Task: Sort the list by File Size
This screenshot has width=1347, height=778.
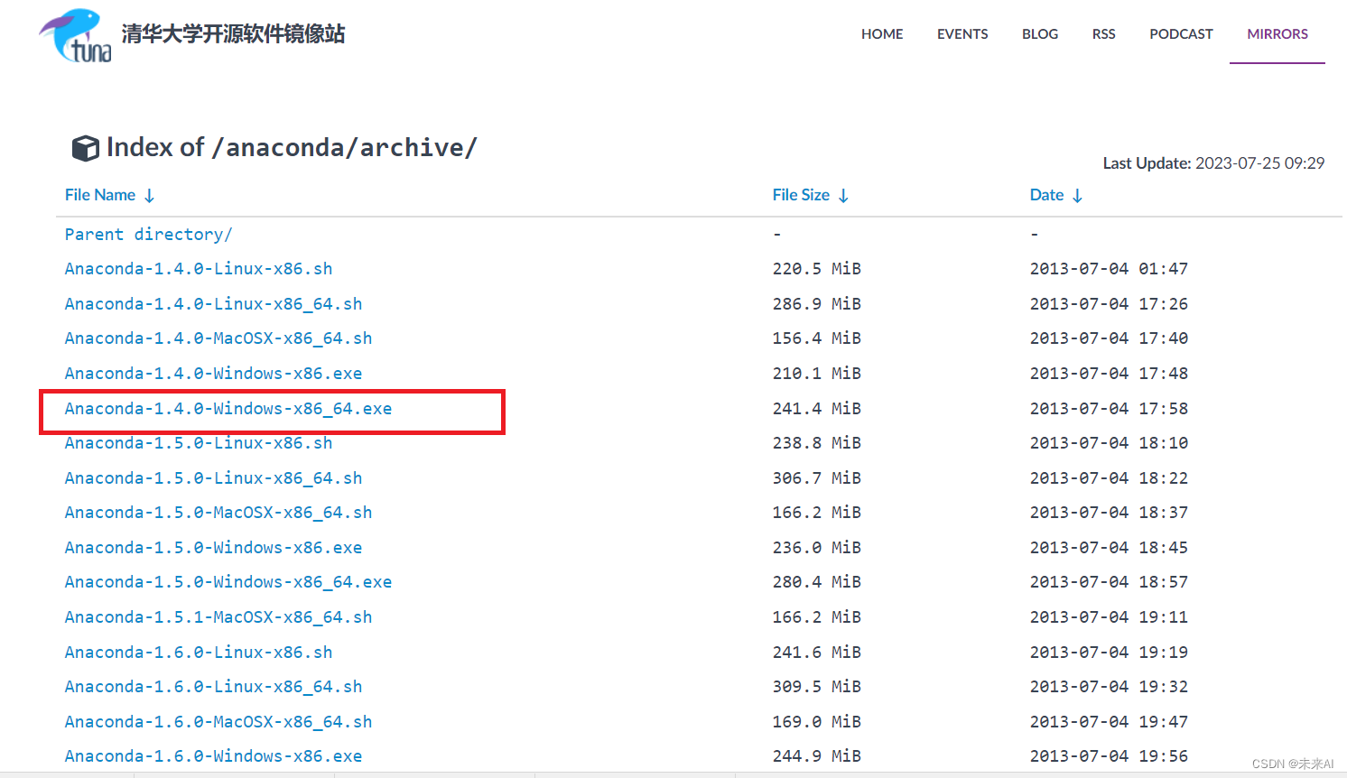Action: 801,195
